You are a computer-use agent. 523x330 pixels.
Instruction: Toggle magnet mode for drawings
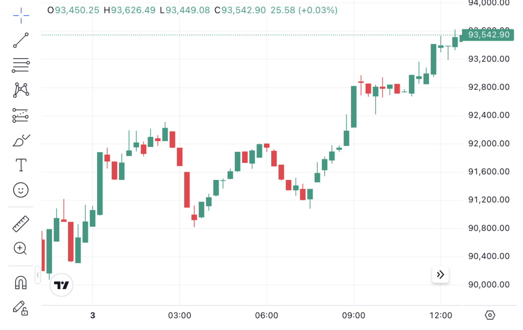coord(21,282)
